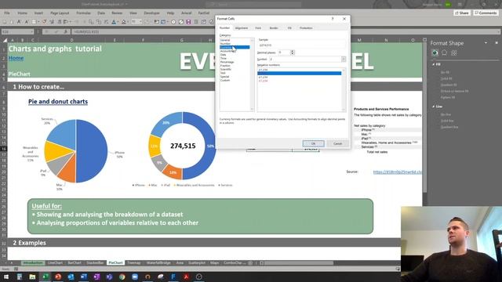Open Outlook from taskbar

(x=71, y=277)
